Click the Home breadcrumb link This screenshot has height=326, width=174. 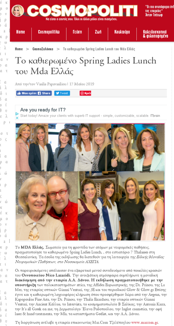19,49
